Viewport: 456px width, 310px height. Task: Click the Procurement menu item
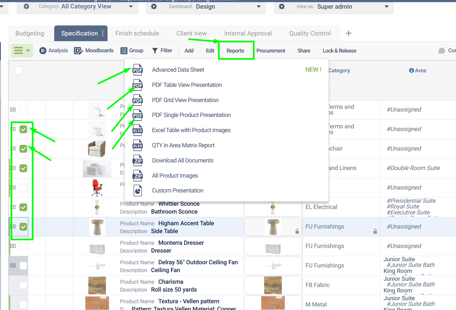tap(271, 50)
